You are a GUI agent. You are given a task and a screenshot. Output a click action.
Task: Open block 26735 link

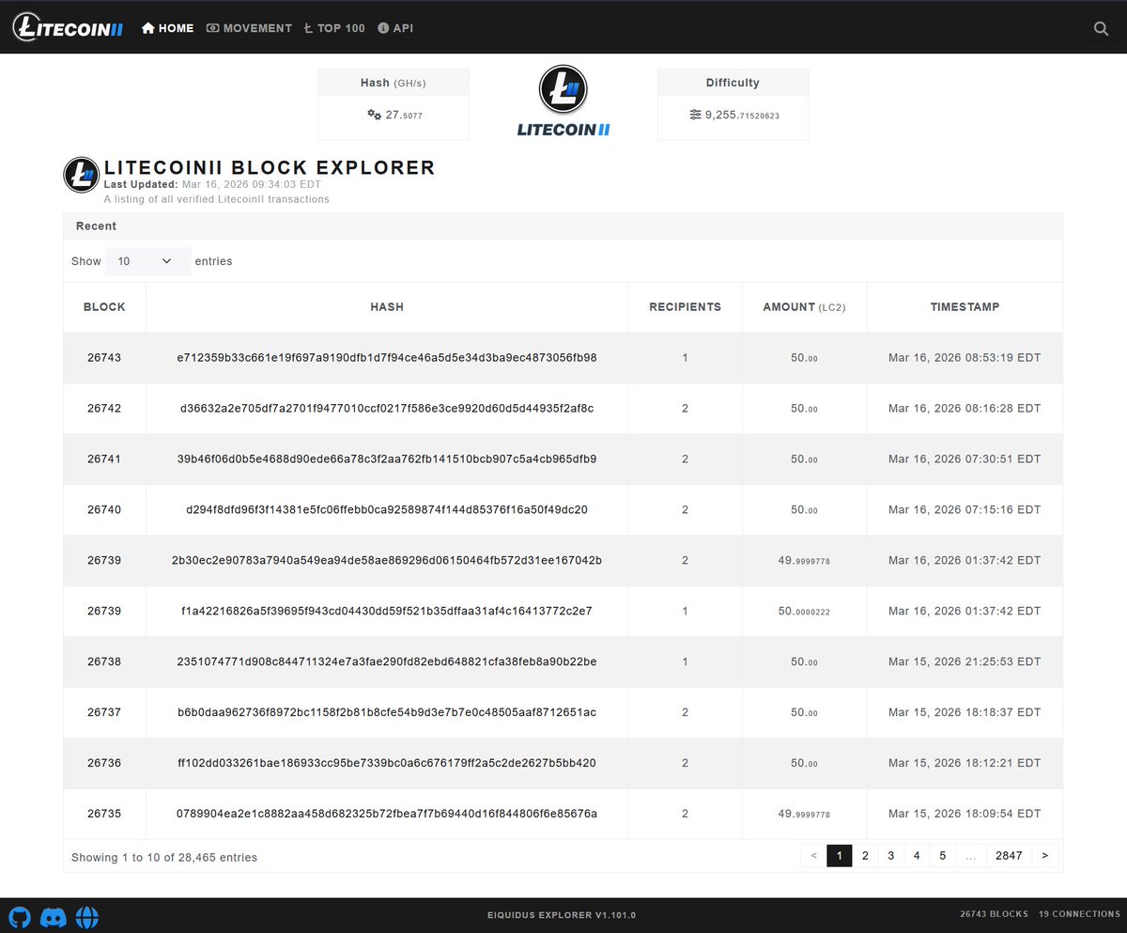104,814
